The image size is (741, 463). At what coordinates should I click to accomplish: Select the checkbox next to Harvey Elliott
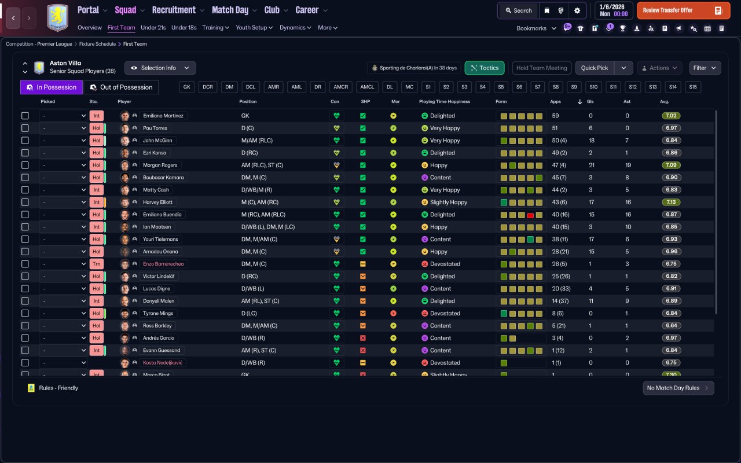coord(25,202)
